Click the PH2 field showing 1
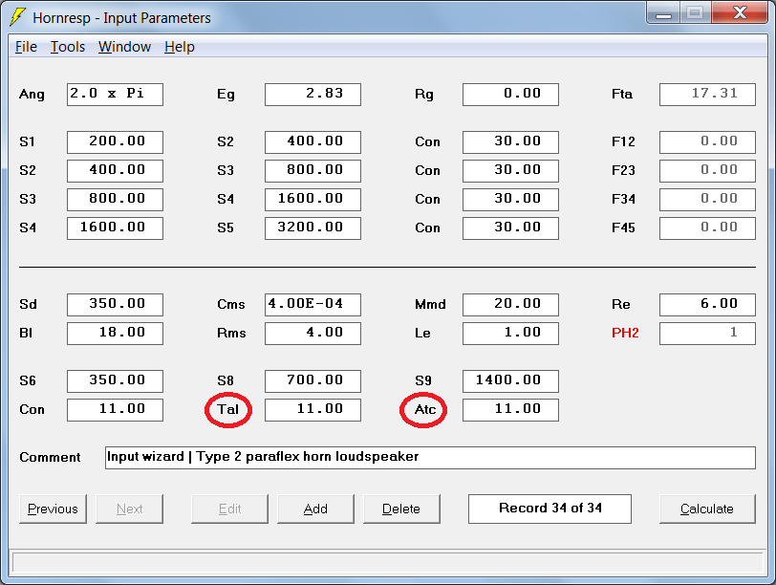Screen dimensions: 776x585 (708, 333)
